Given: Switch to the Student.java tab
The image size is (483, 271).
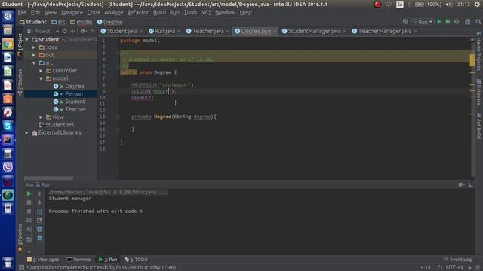Looking at the screenshot, I should (122, 31).
